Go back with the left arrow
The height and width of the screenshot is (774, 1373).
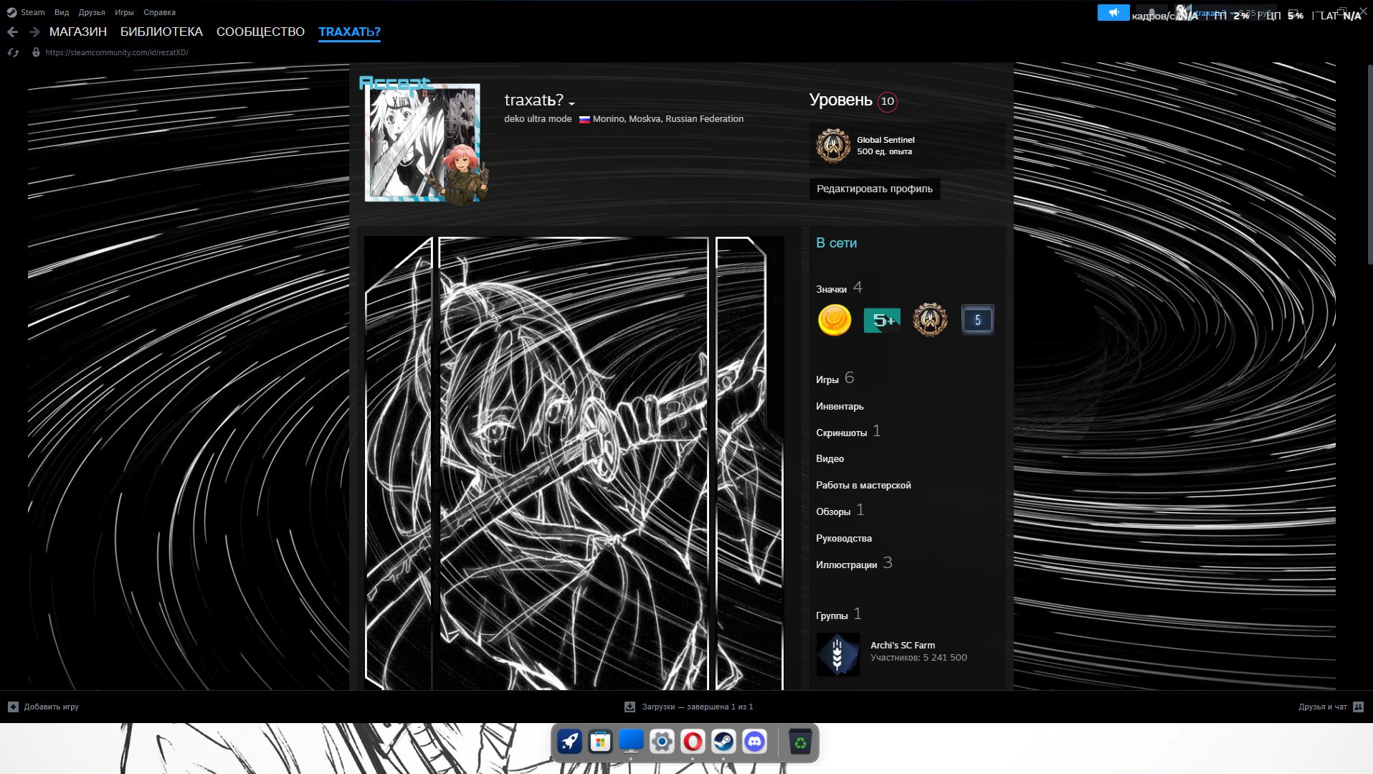pos(12,32)
